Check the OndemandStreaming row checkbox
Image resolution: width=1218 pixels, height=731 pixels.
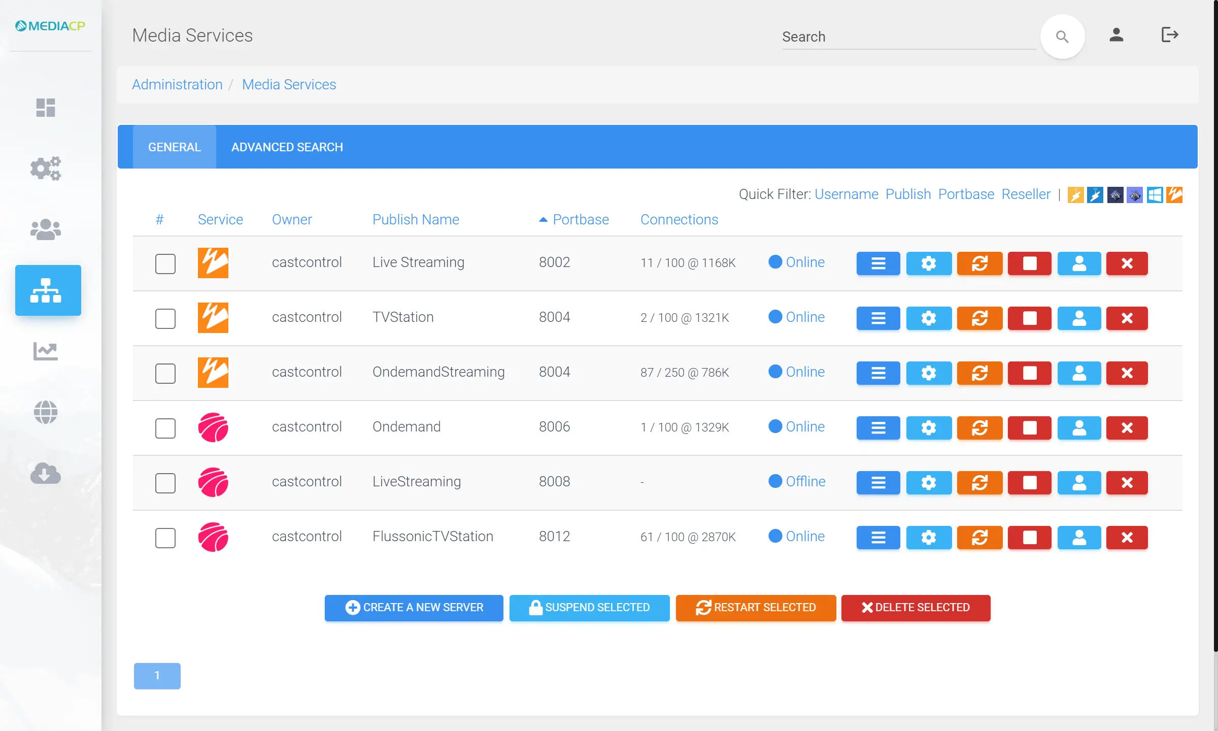[x=165, y=374]
